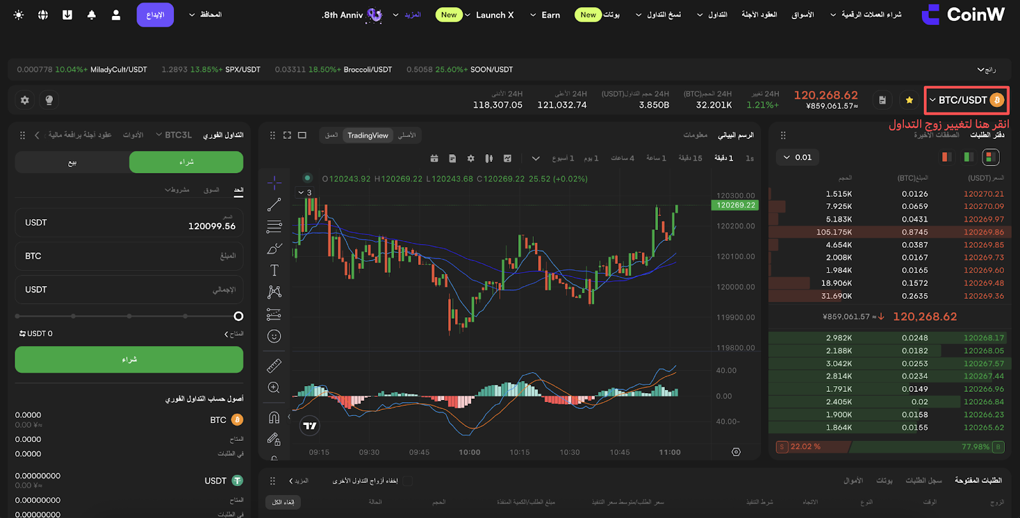The height and width of the screenshot is (518, 1020).
Task: Click the calendar icon in chart toolbar
Action: [x=434, y=158]
